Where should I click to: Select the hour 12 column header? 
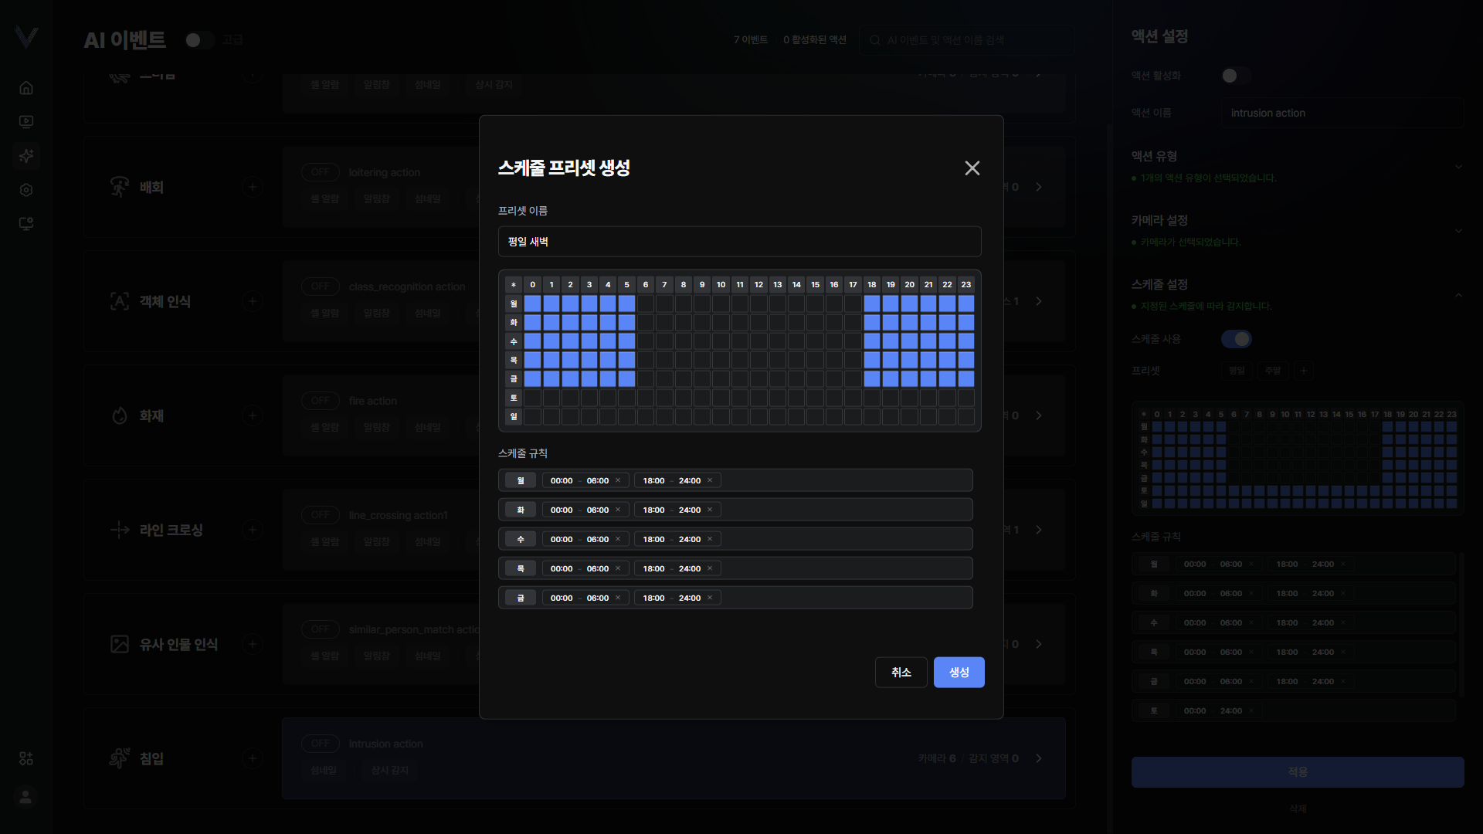coord(758,285)
